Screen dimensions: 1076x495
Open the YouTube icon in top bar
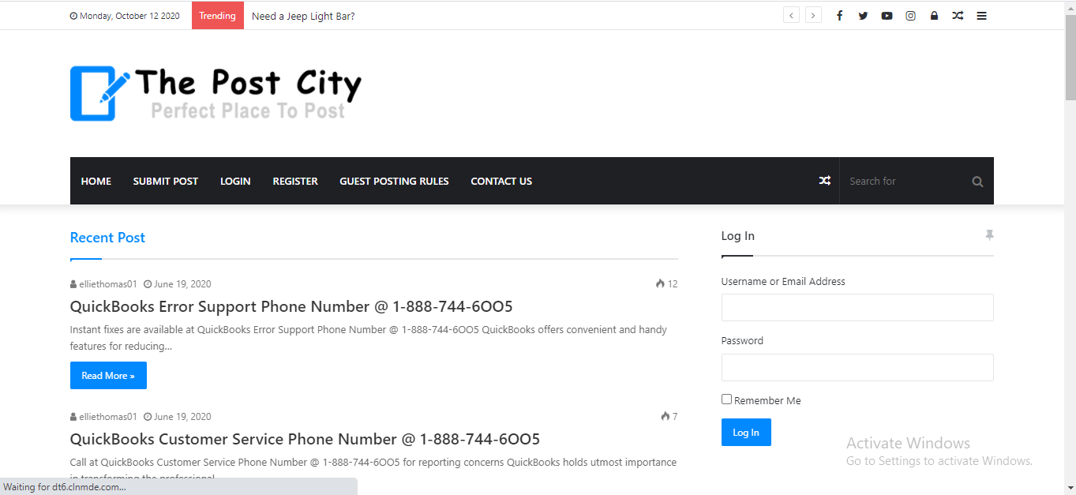pyautogui.click(x=887, y=16)
